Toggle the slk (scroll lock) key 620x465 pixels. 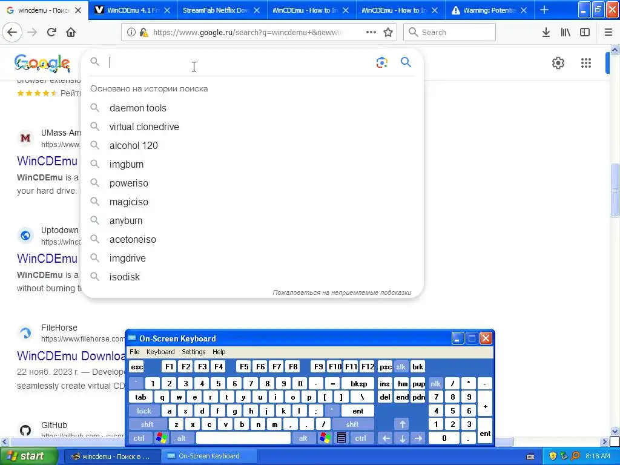(401, 366)
